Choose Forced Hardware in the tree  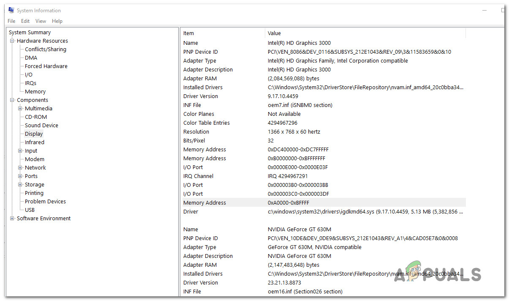pyautogui.click(x=46, y=66)
